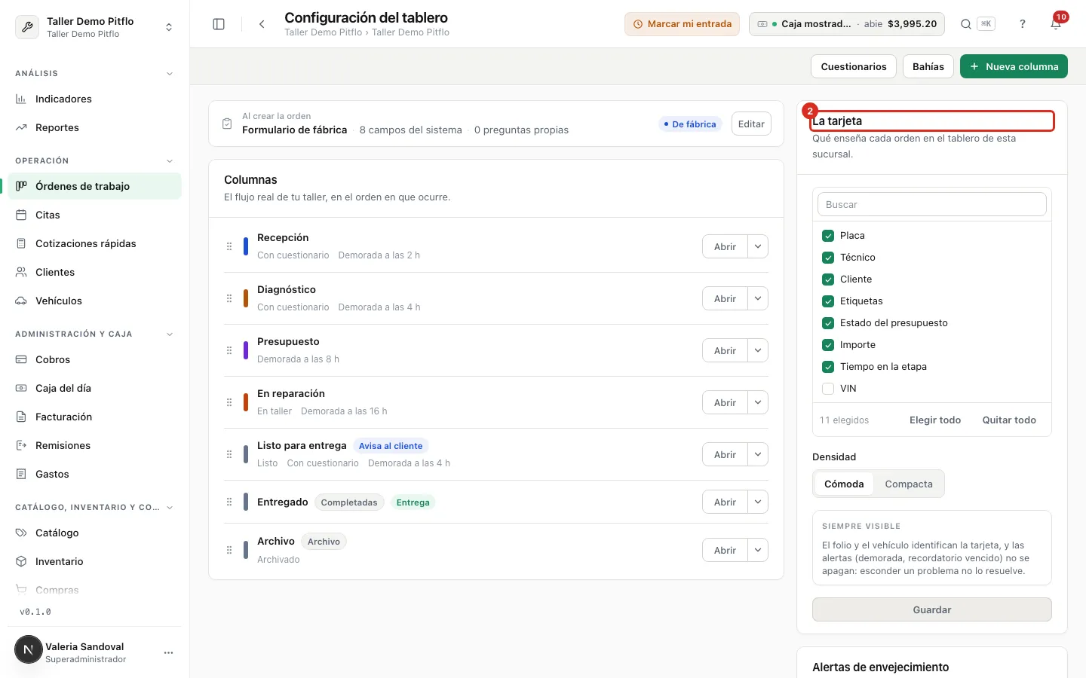Click the help question mark icon
Image resolution: width=1086 pixels, height=678 pixels.
(1023, 24)
